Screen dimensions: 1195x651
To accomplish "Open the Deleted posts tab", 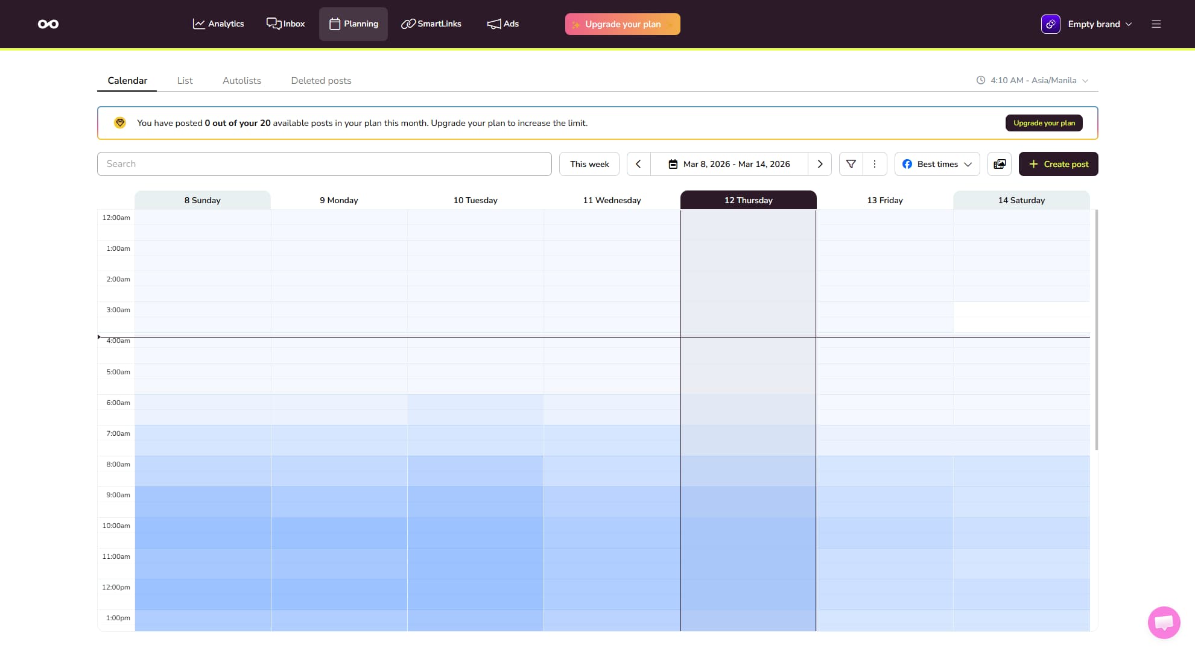I will click(320, 80).
